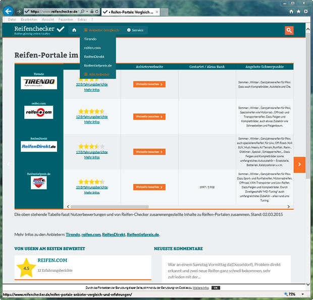Open address bar search dropdown arrow
This screenshot has height=300, width=313.
[x=87, y=12]
